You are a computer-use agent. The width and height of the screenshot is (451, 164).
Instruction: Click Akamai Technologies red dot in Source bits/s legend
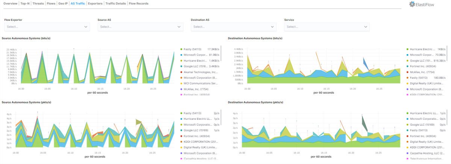click(181, 72)
